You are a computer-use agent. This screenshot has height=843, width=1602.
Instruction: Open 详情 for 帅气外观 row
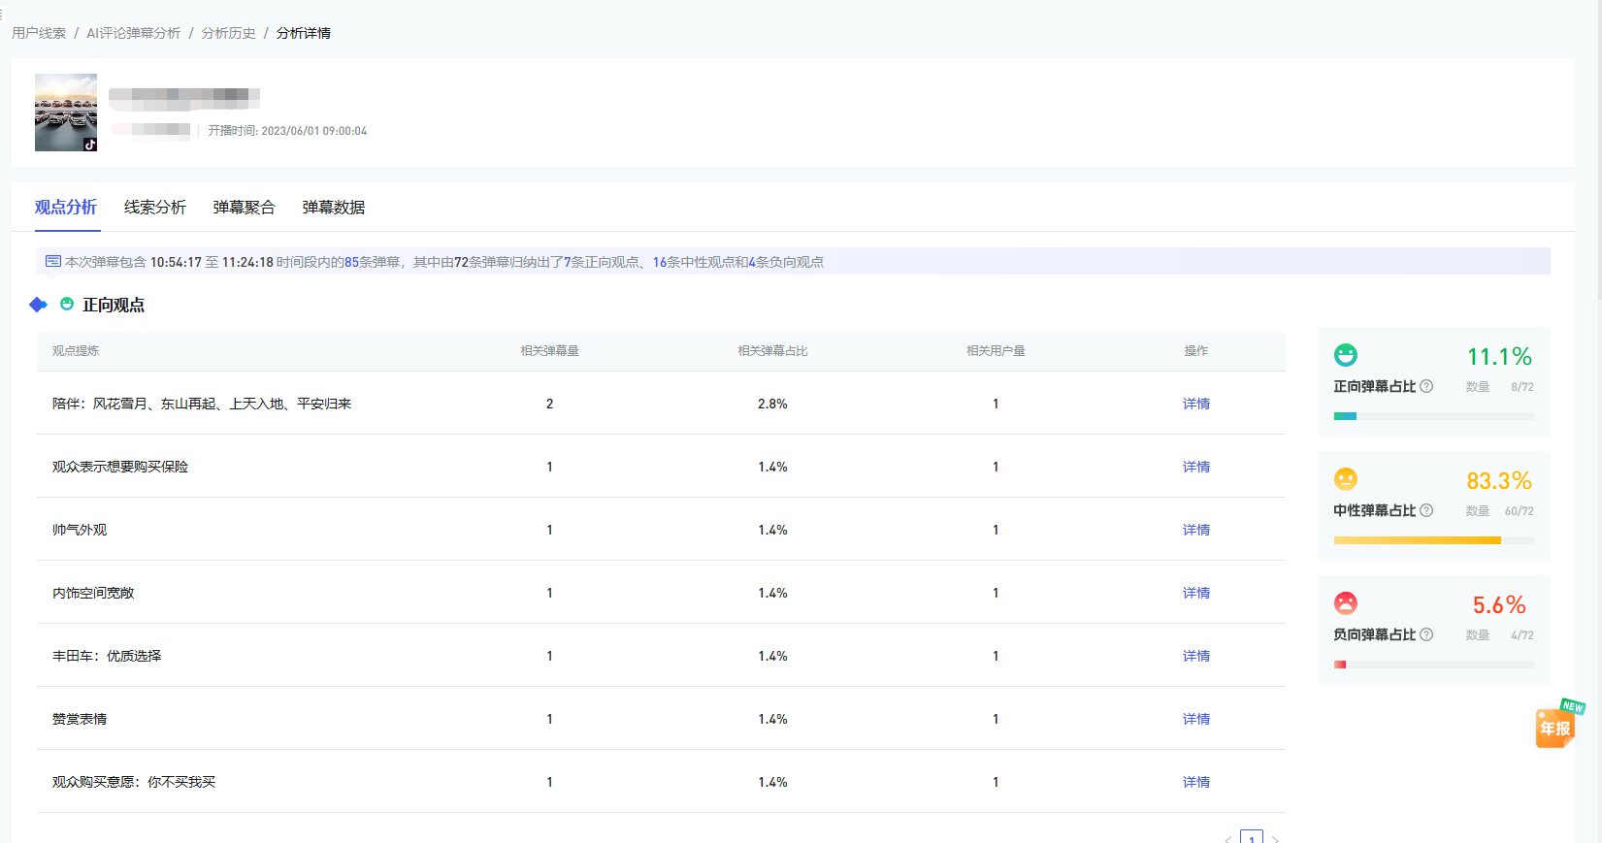pos(1195,530)
